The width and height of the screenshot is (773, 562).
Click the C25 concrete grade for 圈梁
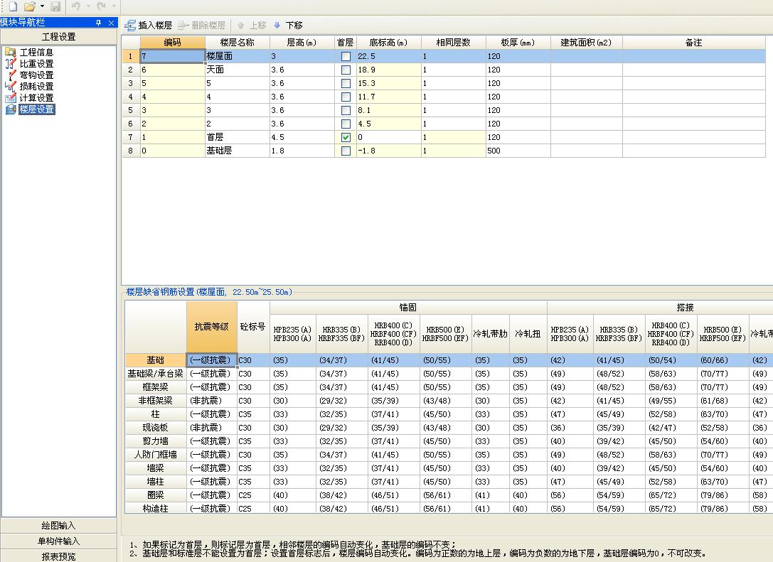pyautogui.click(x=253, y=495)
